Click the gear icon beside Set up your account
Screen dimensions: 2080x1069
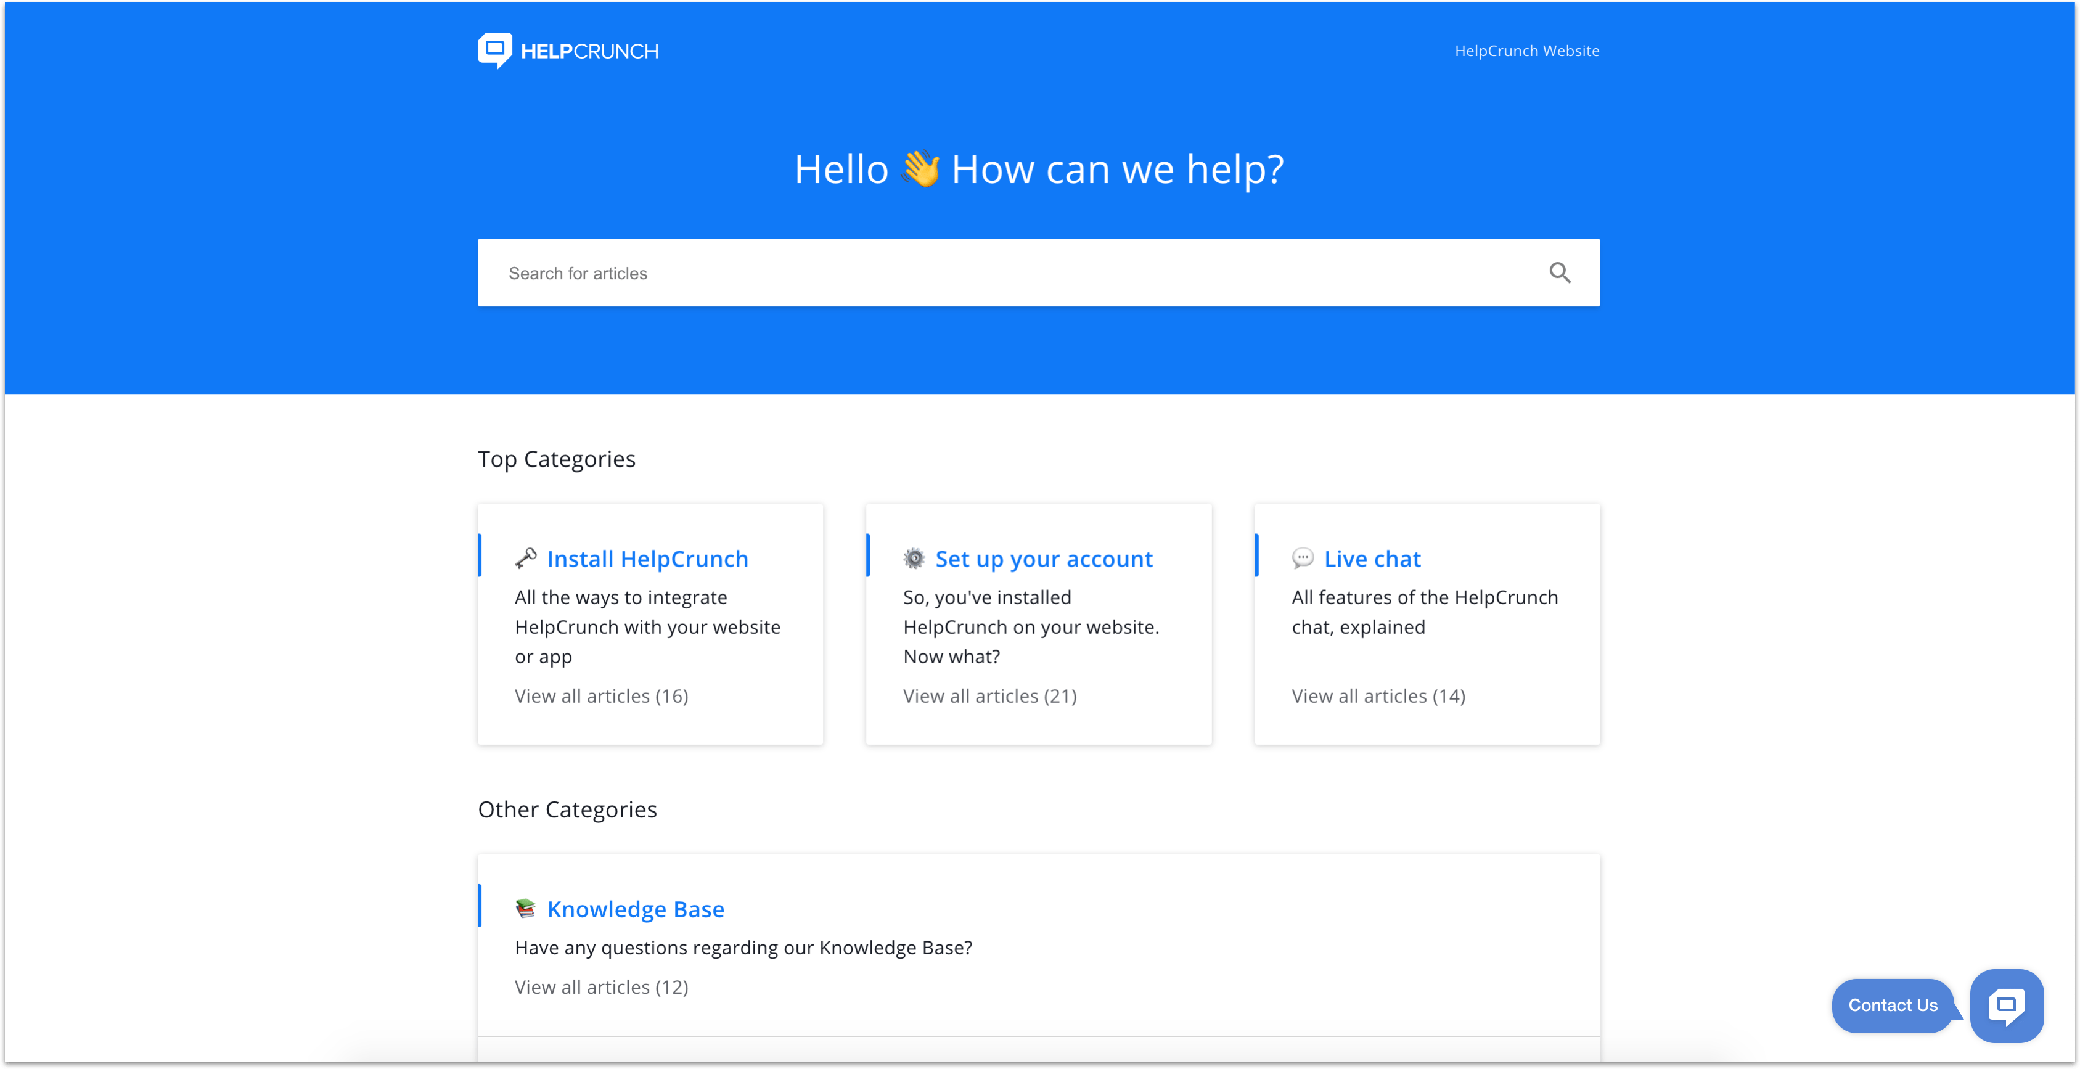[x=914, y=558]
